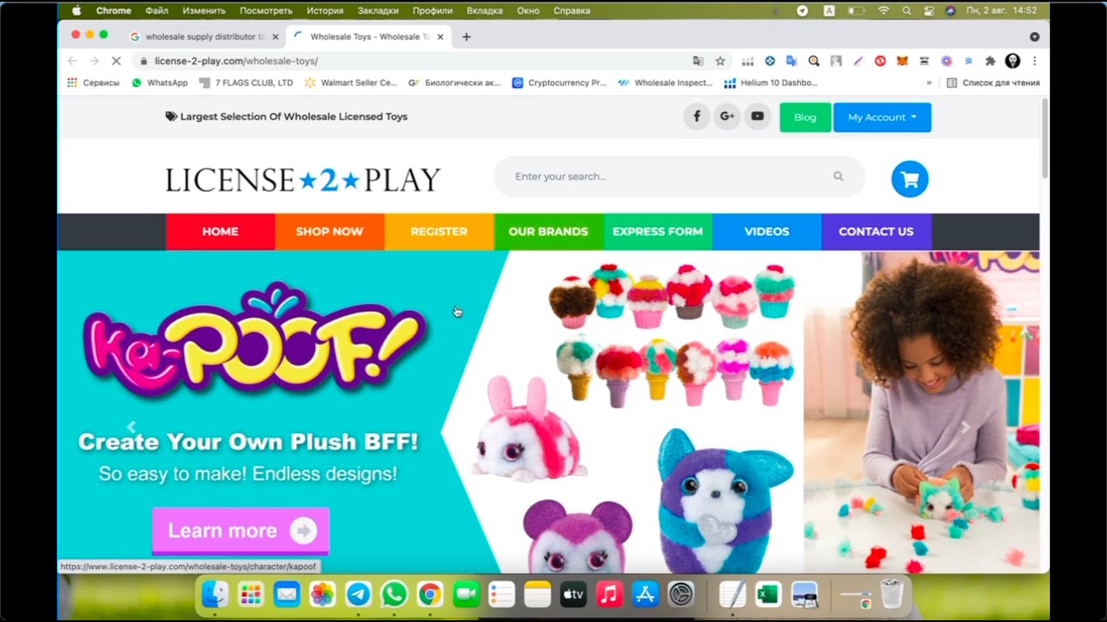1107x622 pixels.
Task: View site security lock info
Action: point(142,61)
